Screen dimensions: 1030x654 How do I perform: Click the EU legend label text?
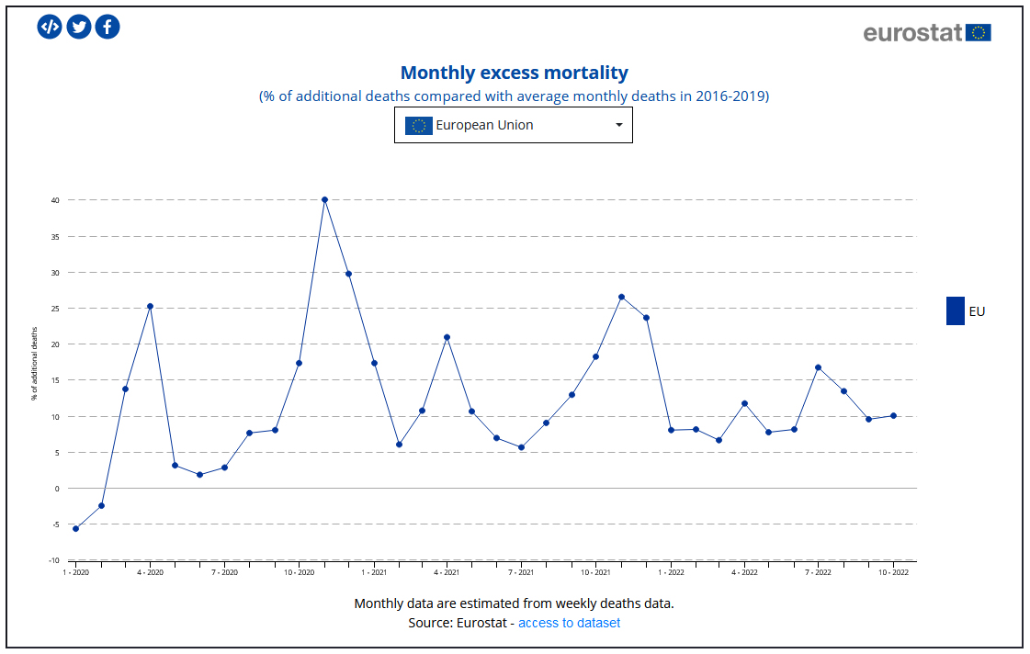pyautogui.click(x=976, y=311)
